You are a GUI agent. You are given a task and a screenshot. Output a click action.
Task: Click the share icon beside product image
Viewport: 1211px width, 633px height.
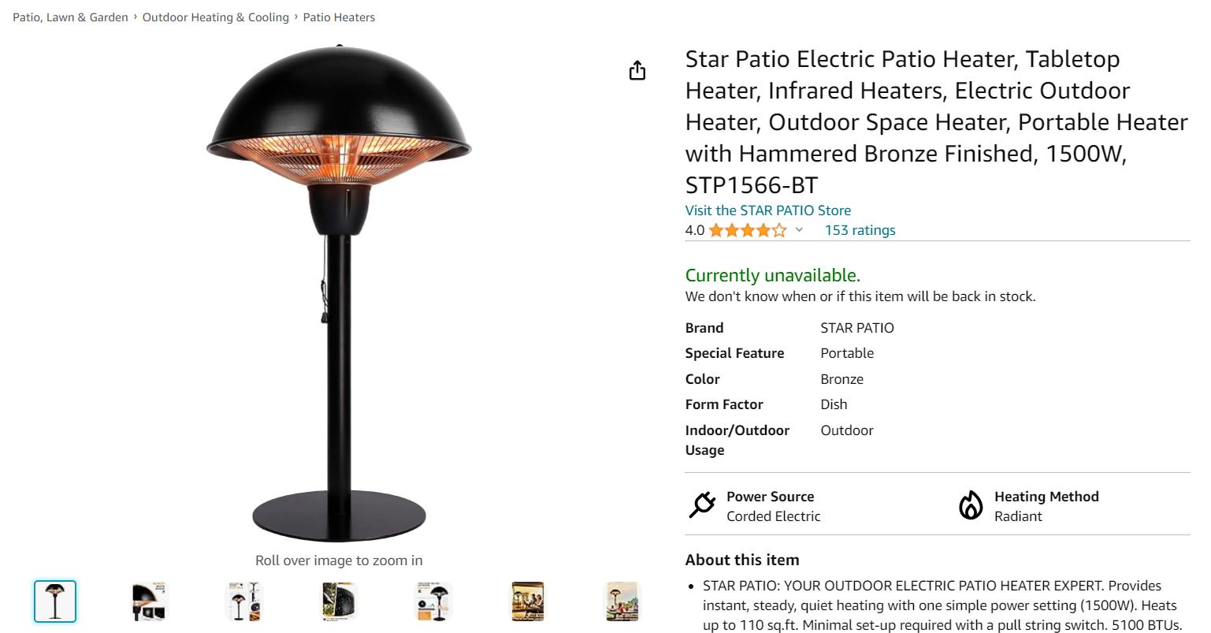pos(637,70)
